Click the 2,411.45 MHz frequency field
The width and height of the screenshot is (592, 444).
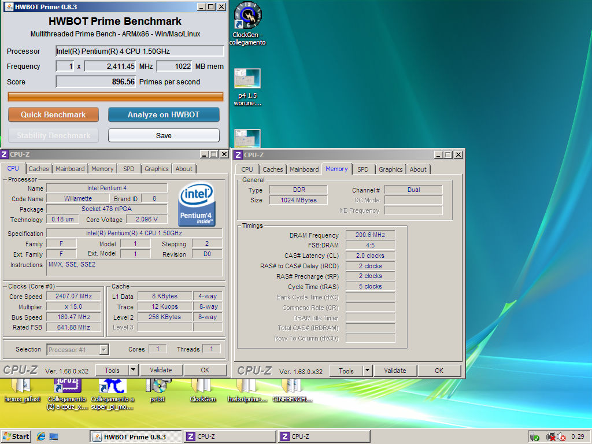pos(110,66)
